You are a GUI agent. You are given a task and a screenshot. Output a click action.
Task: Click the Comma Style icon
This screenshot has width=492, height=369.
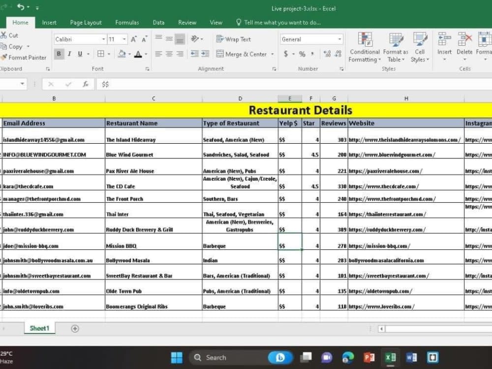(312, 54)
